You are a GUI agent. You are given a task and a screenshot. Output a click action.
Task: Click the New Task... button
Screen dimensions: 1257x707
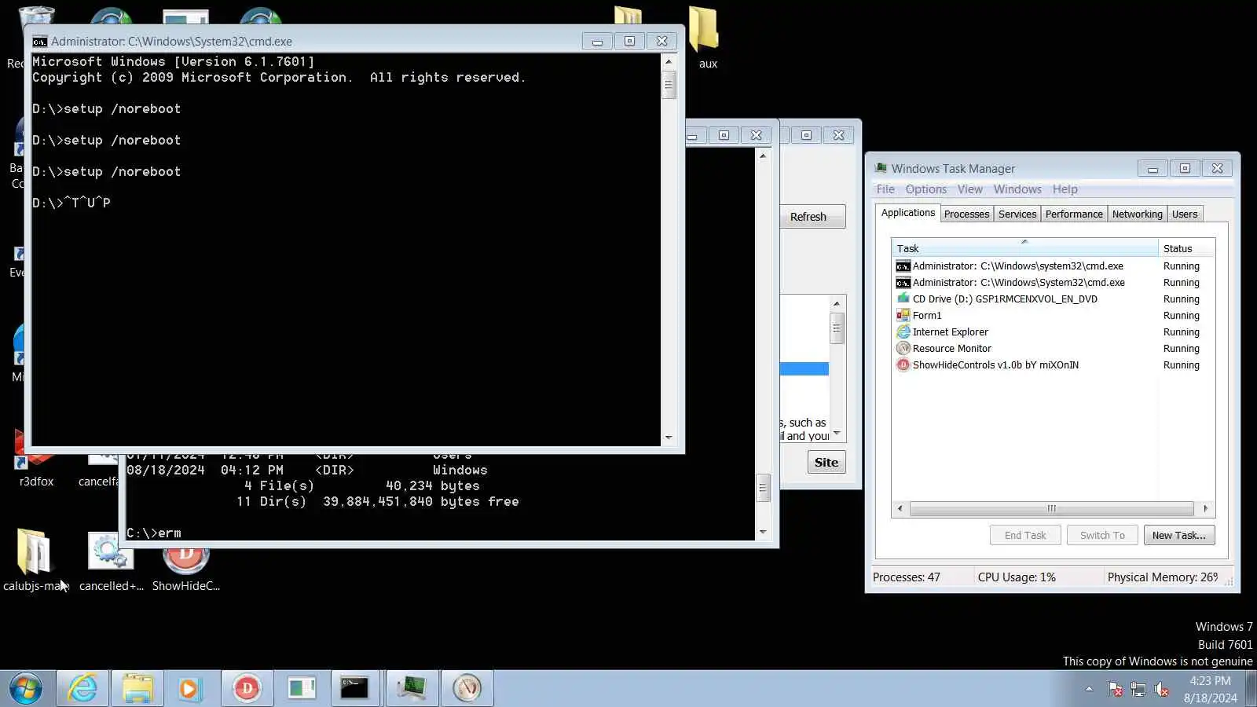[x=1179, y=536]
